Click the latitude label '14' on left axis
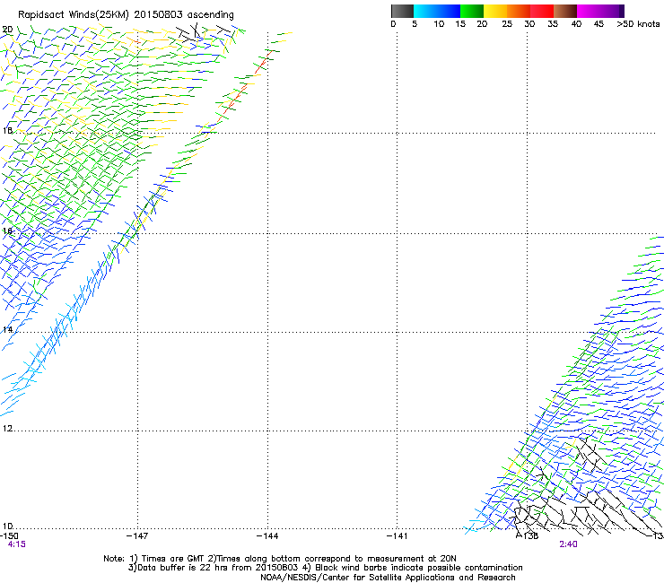 (7, 330)
